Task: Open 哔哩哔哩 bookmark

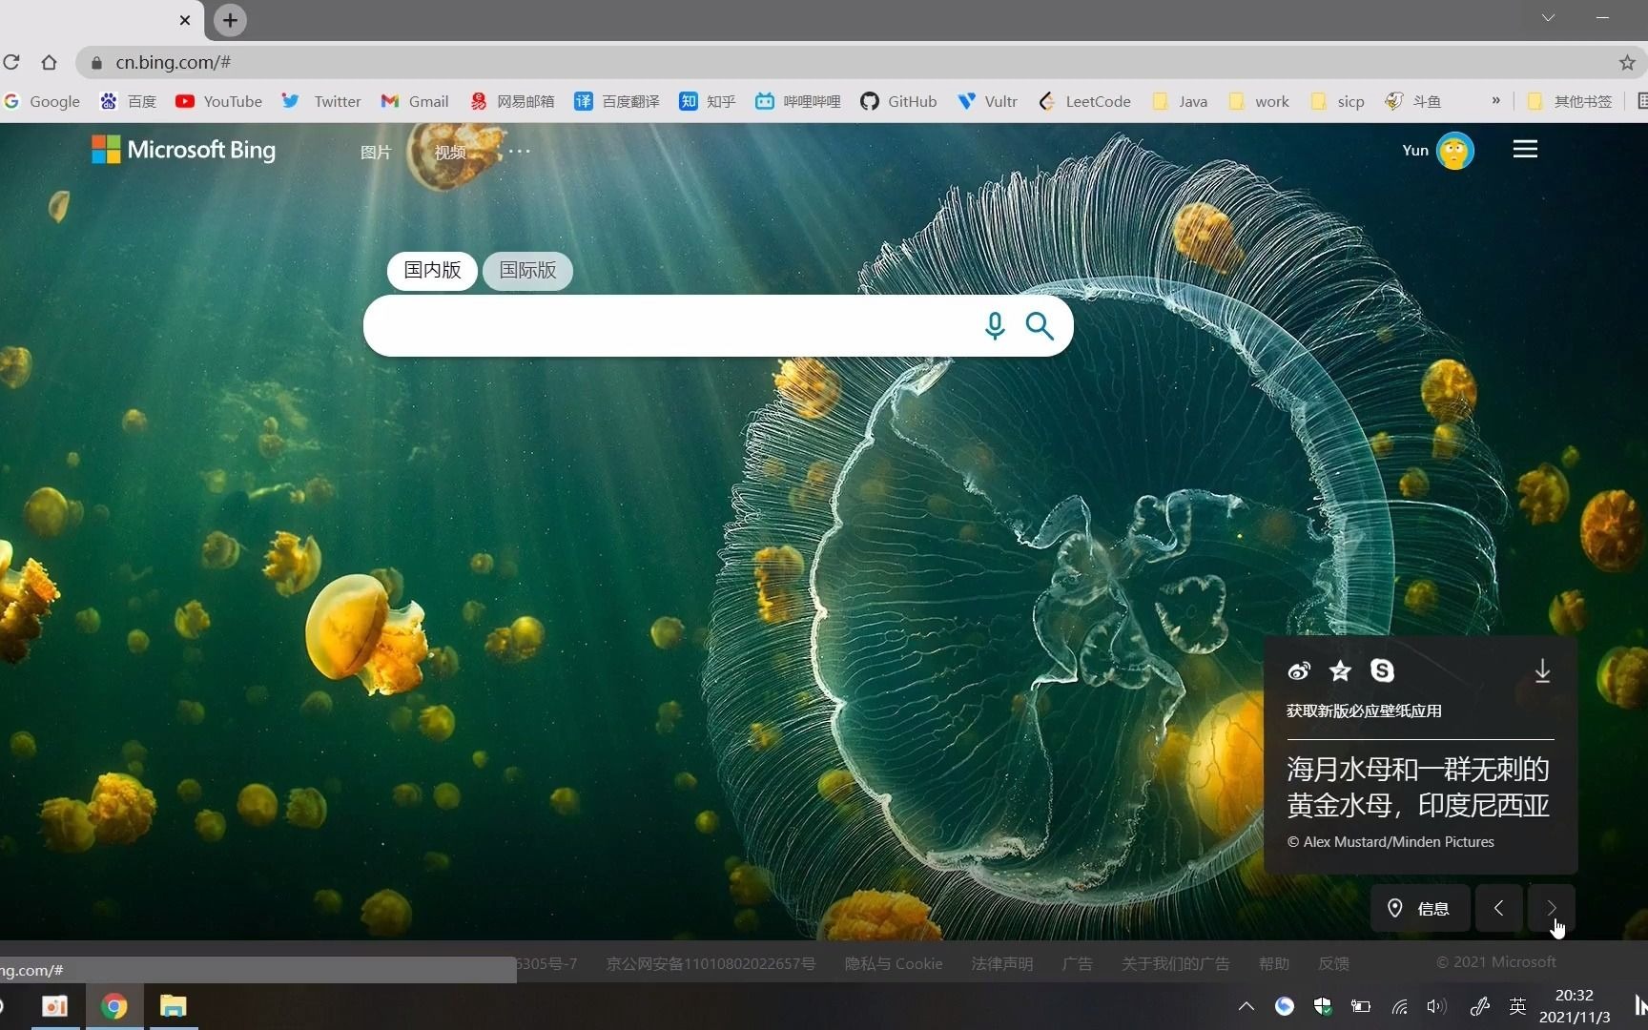Action: point(798,101)
